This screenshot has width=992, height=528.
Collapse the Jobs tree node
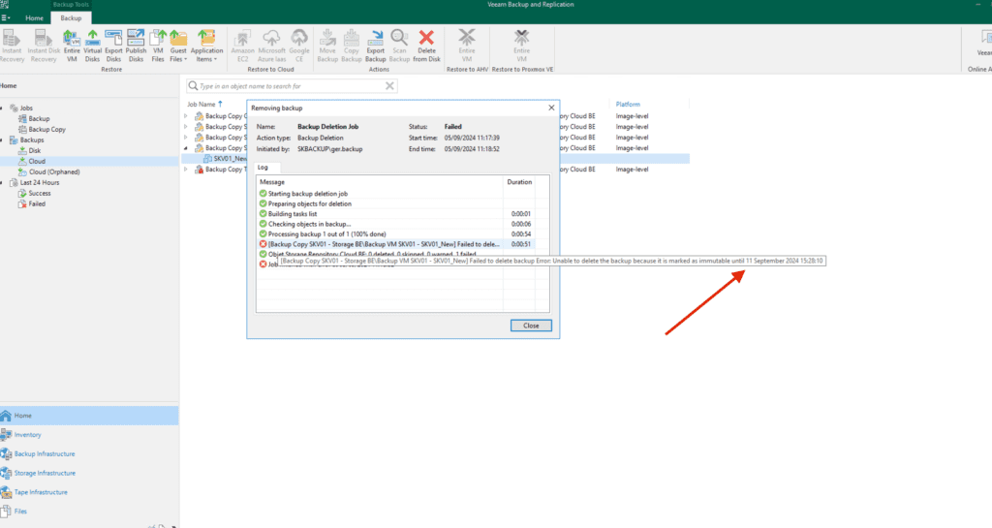pyautogui.click(x=4, y=109)
